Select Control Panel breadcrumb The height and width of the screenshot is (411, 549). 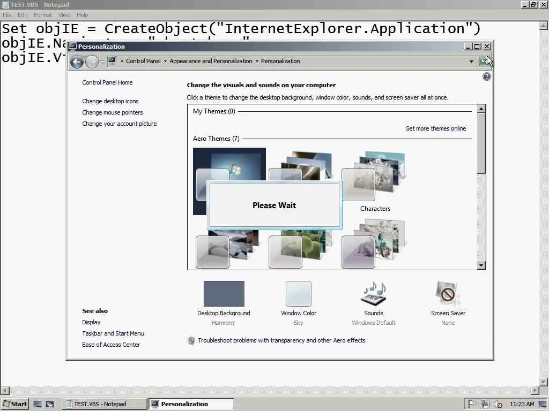tap(143, 61)
